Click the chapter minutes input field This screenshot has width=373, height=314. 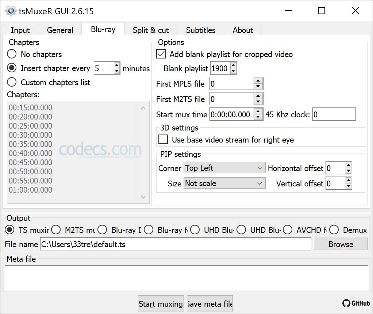[104, 68]
